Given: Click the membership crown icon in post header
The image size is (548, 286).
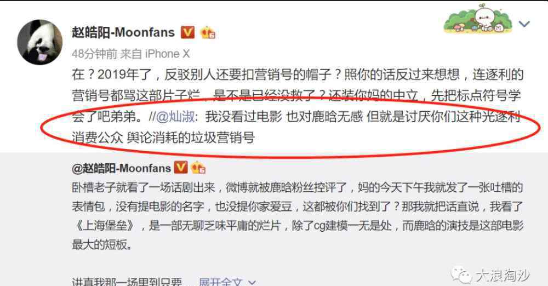Looking at the screenshot, I should pyautogui.click(x=208, y=32).
